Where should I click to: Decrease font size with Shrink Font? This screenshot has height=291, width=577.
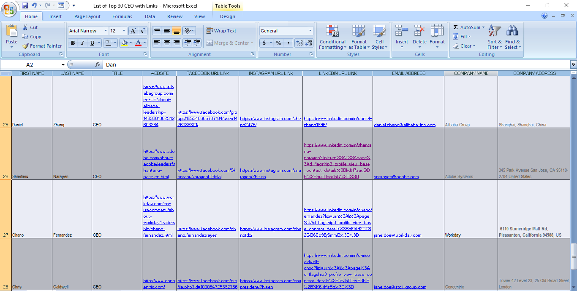tap(142, 31)
